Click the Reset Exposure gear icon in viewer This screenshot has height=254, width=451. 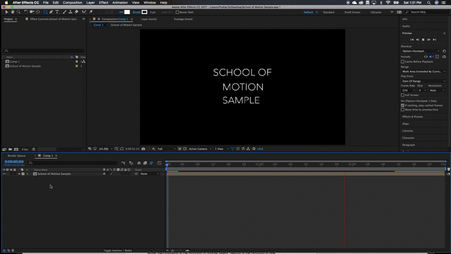254,149
